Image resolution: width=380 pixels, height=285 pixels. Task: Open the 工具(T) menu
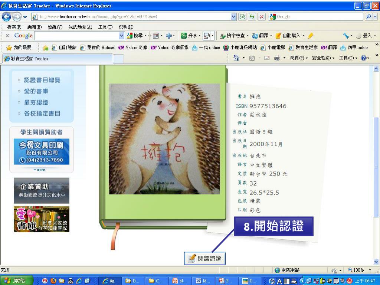105,27
